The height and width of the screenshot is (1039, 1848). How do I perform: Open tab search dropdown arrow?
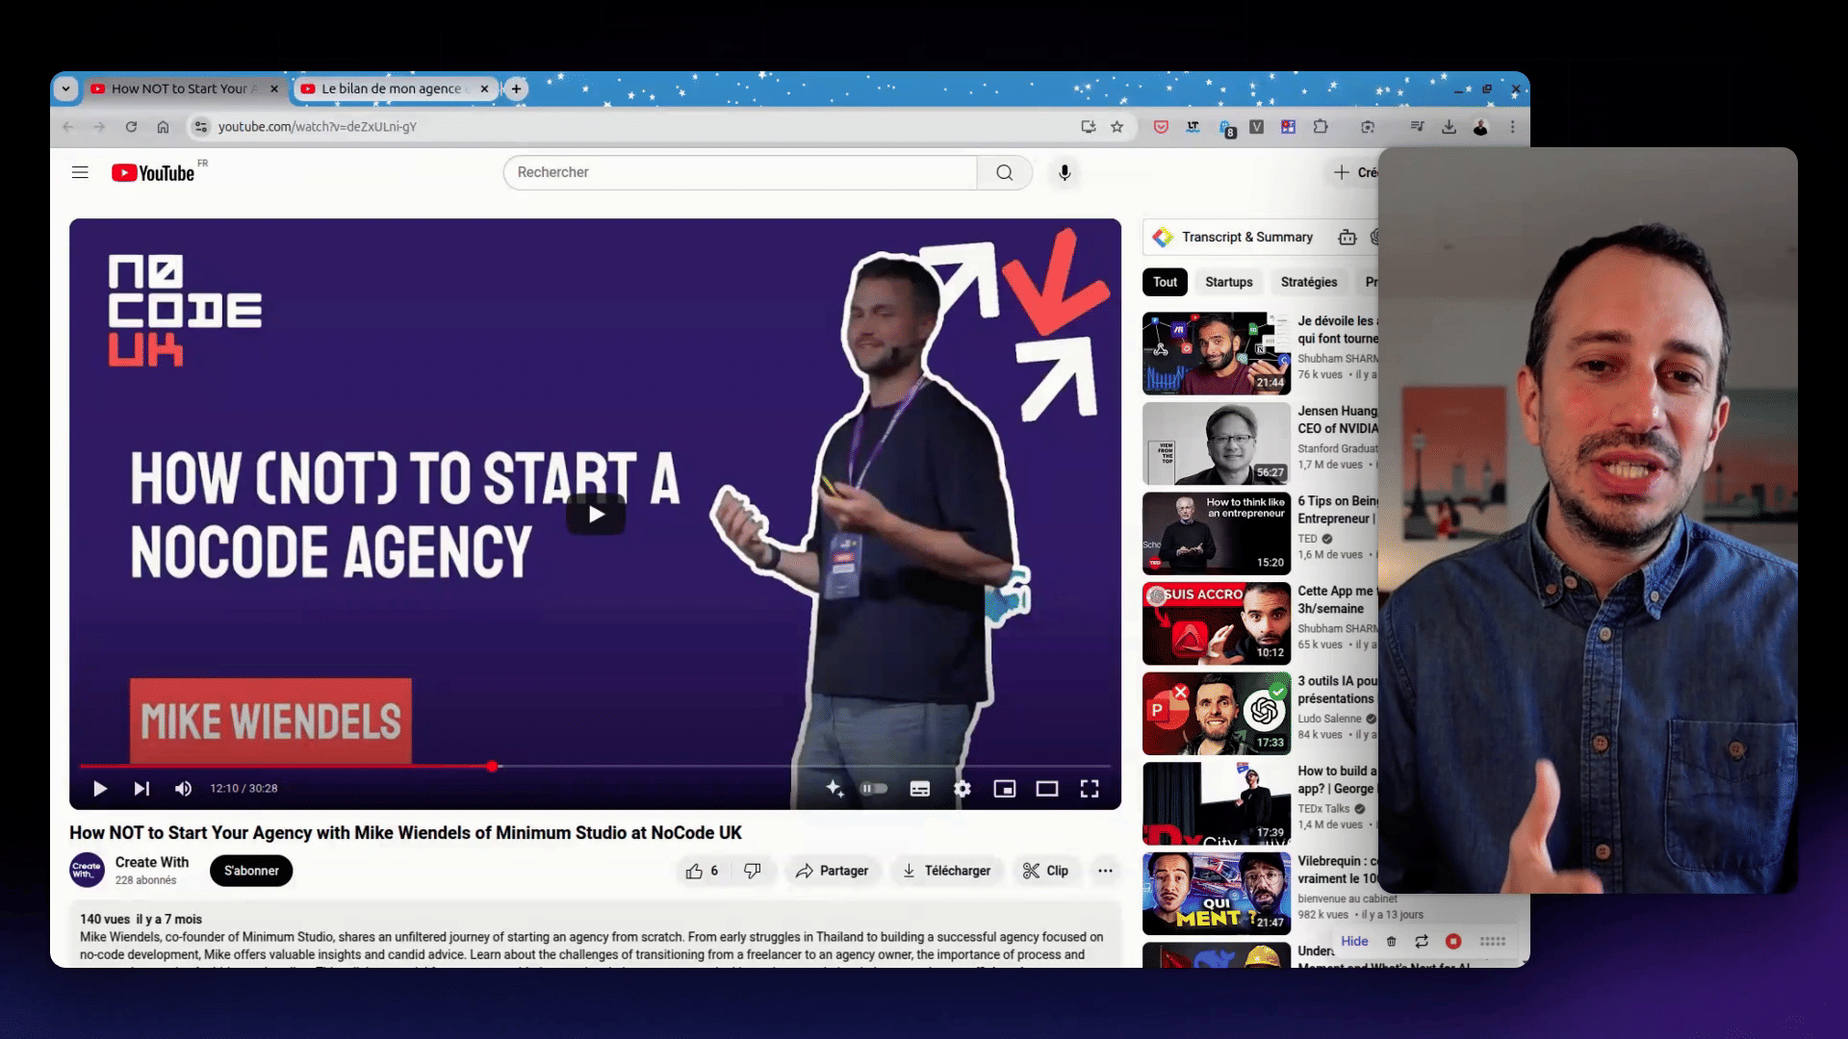[x=65, y=89]
